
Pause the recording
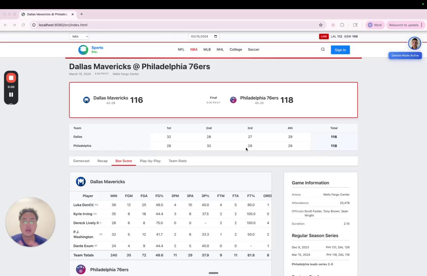pyautogui.click(x=11, y=95)
